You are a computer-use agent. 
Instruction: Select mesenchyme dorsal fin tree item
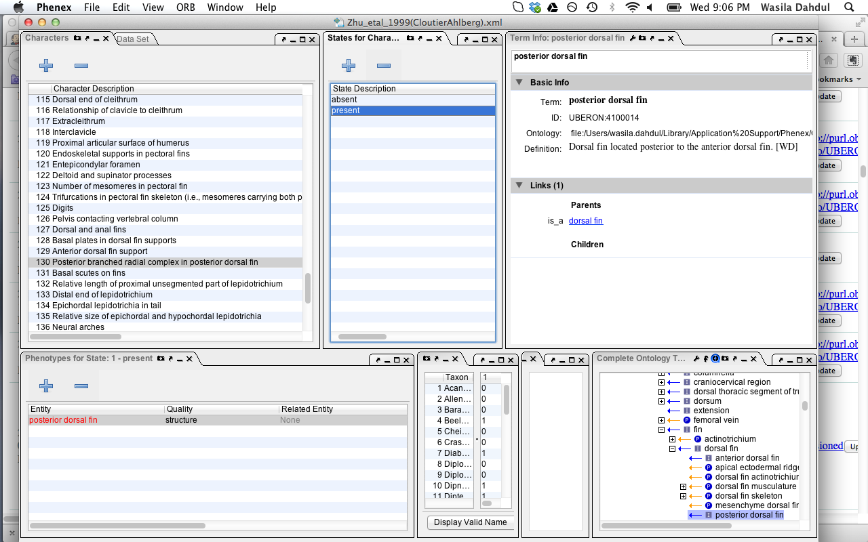click(x=757, y=505)
